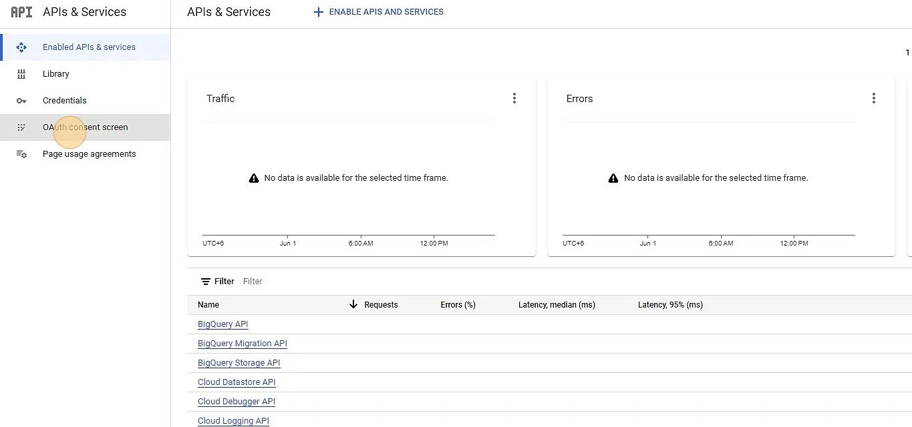Click the Errors card title
Screen dimensions: 912x427
point(579,99)
